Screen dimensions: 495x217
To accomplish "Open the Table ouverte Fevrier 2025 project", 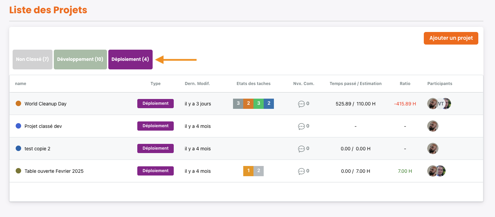I will (54, 171).
